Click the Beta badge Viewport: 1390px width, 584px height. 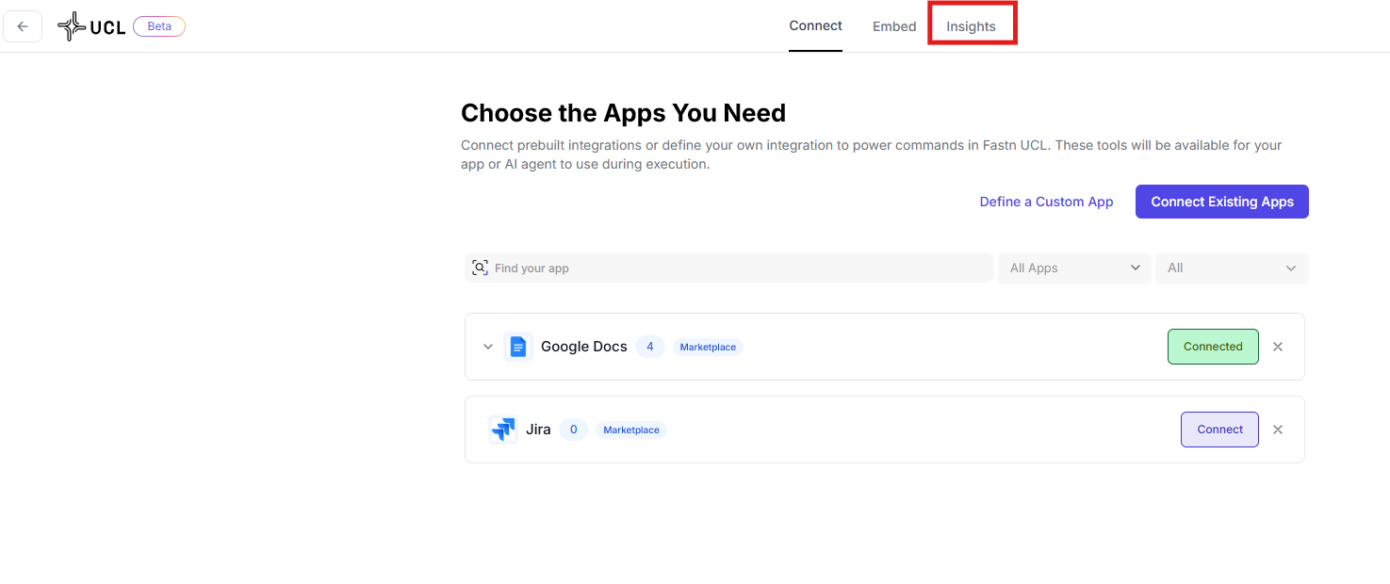tap(159, 26)
